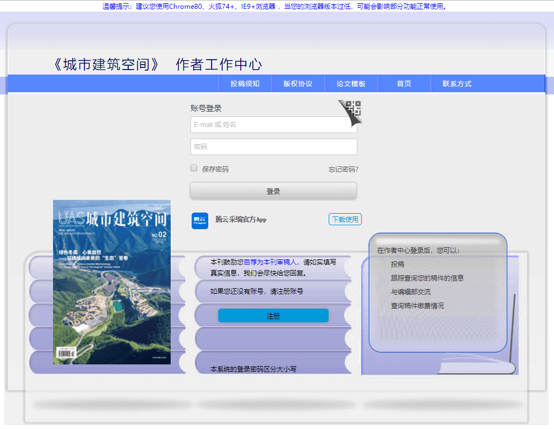Click the E-mail 或 姓名 input field

pos(273,125)
